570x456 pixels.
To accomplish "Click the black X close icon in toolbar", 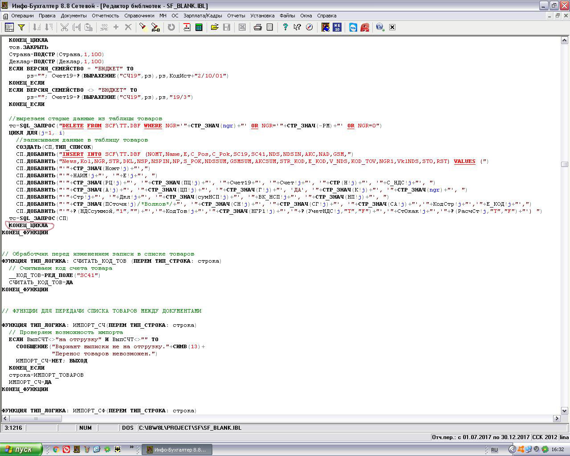I will tap(392, 27).
